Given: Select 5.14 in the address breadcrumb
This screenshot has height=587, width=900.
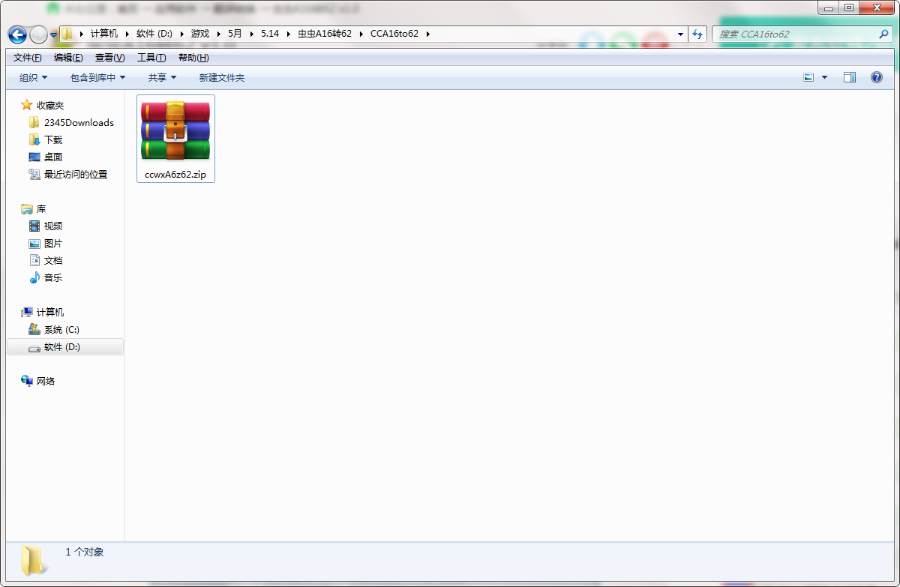Looking at the screenshot, I should coord(270,34).
